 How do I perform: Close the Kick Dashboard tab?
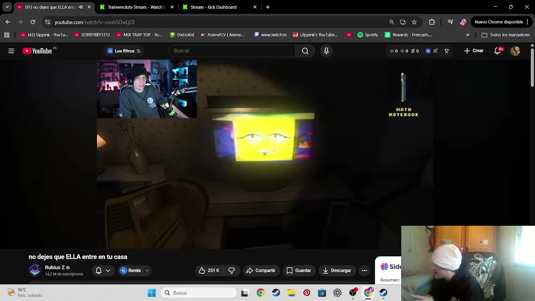(255, 7)
